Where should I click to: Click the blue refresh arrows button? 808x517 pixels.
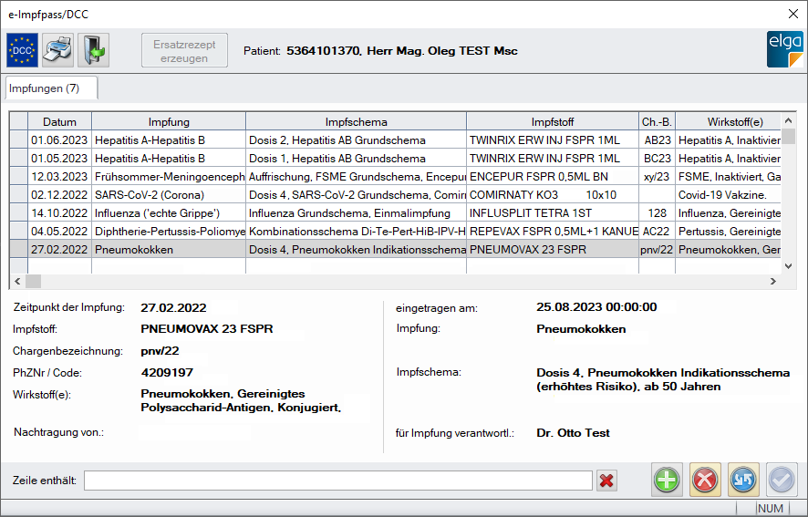[743, 480]
